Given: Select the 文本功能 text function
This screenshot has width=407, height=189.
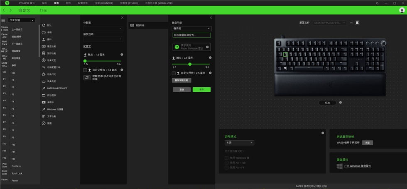Looking at the screenshot, I should point(49,116).
